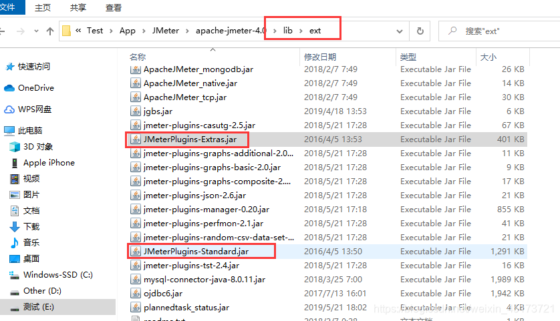Navigate to lib folder in breadcrumb
This screenshot has height=321, width=560.
click(288, 31)
